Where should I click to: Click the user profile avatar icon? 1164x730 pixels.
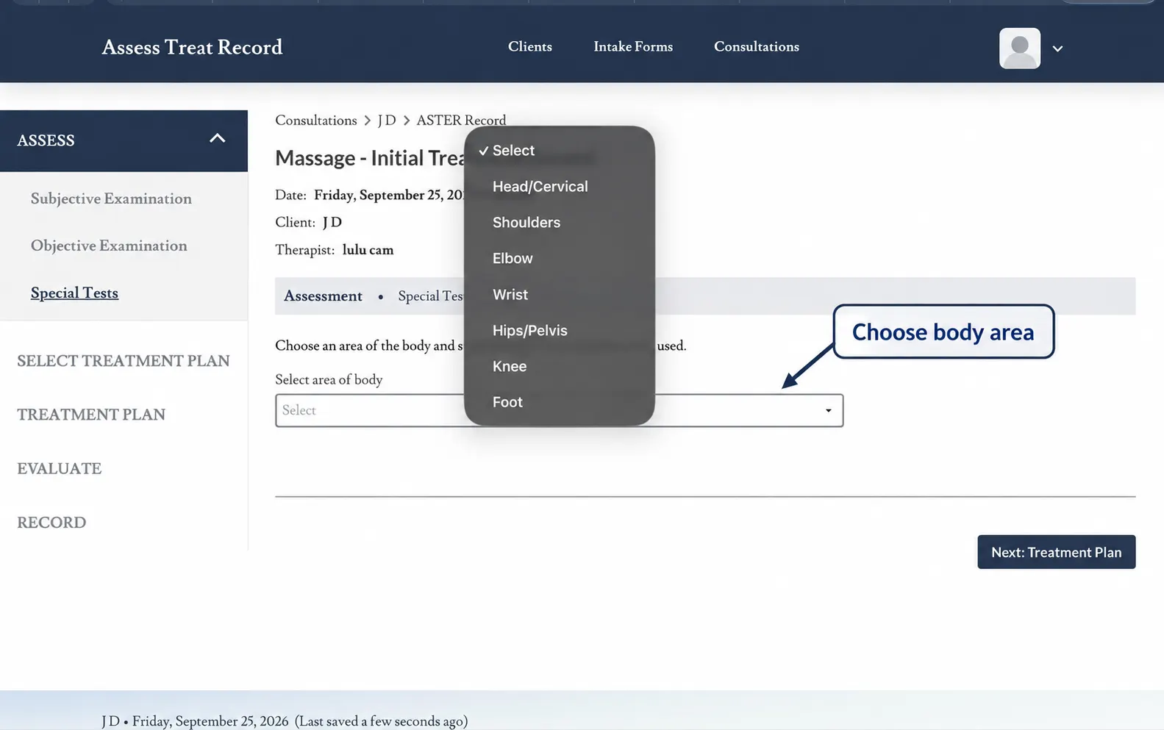pyautogui.click(x=1019, y=48)
